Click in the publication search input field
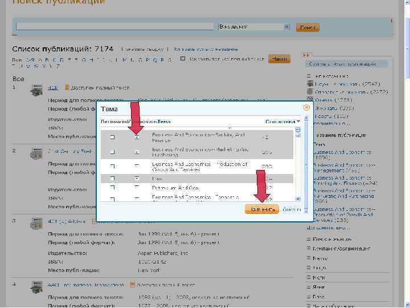This screenshot has height=308, width=410. (115, 26)
